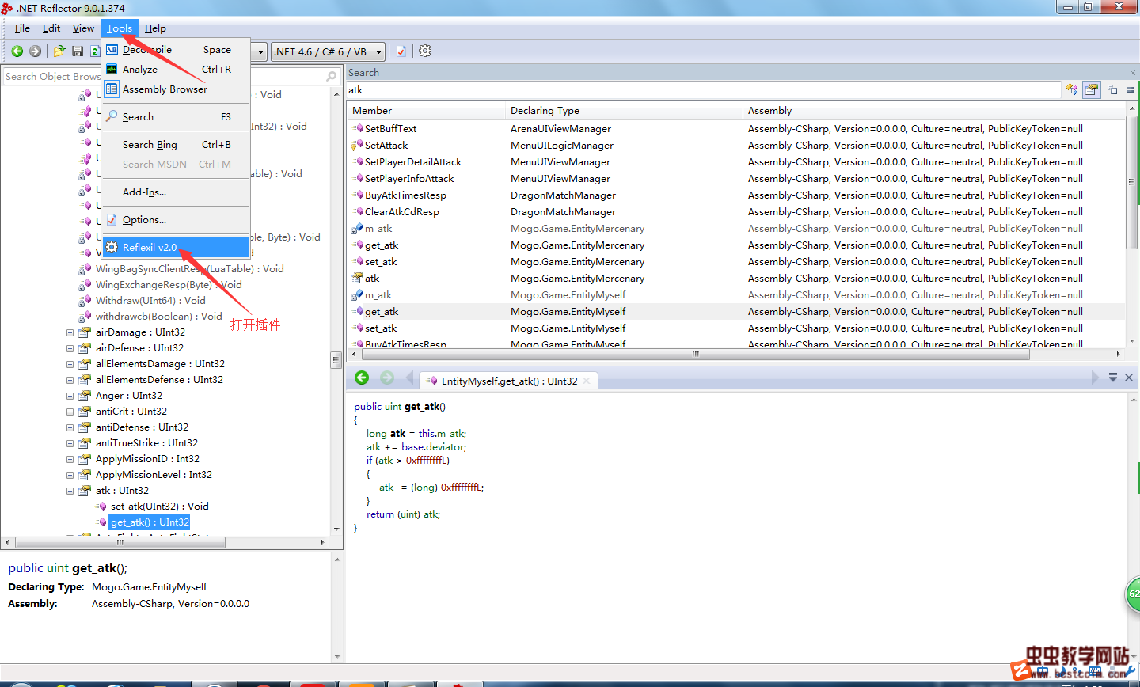
Task: Open the Help menu
Action: tap(155, 28)
